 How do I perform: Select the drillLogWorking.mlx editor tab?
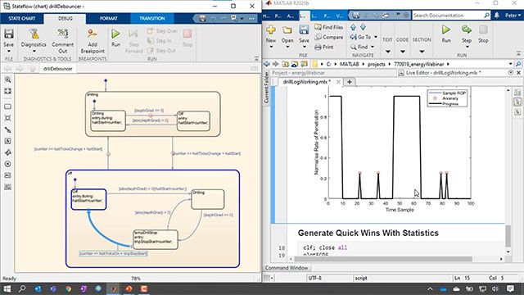tap(306, 82)
